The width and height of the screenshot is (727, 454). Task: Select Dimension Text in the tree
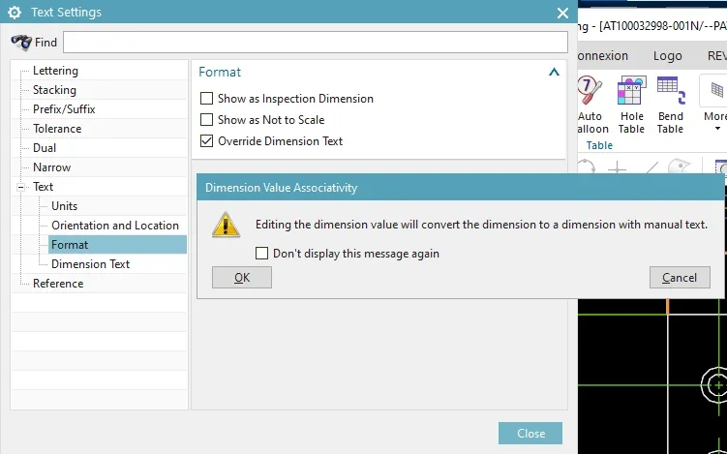(90, 264)
